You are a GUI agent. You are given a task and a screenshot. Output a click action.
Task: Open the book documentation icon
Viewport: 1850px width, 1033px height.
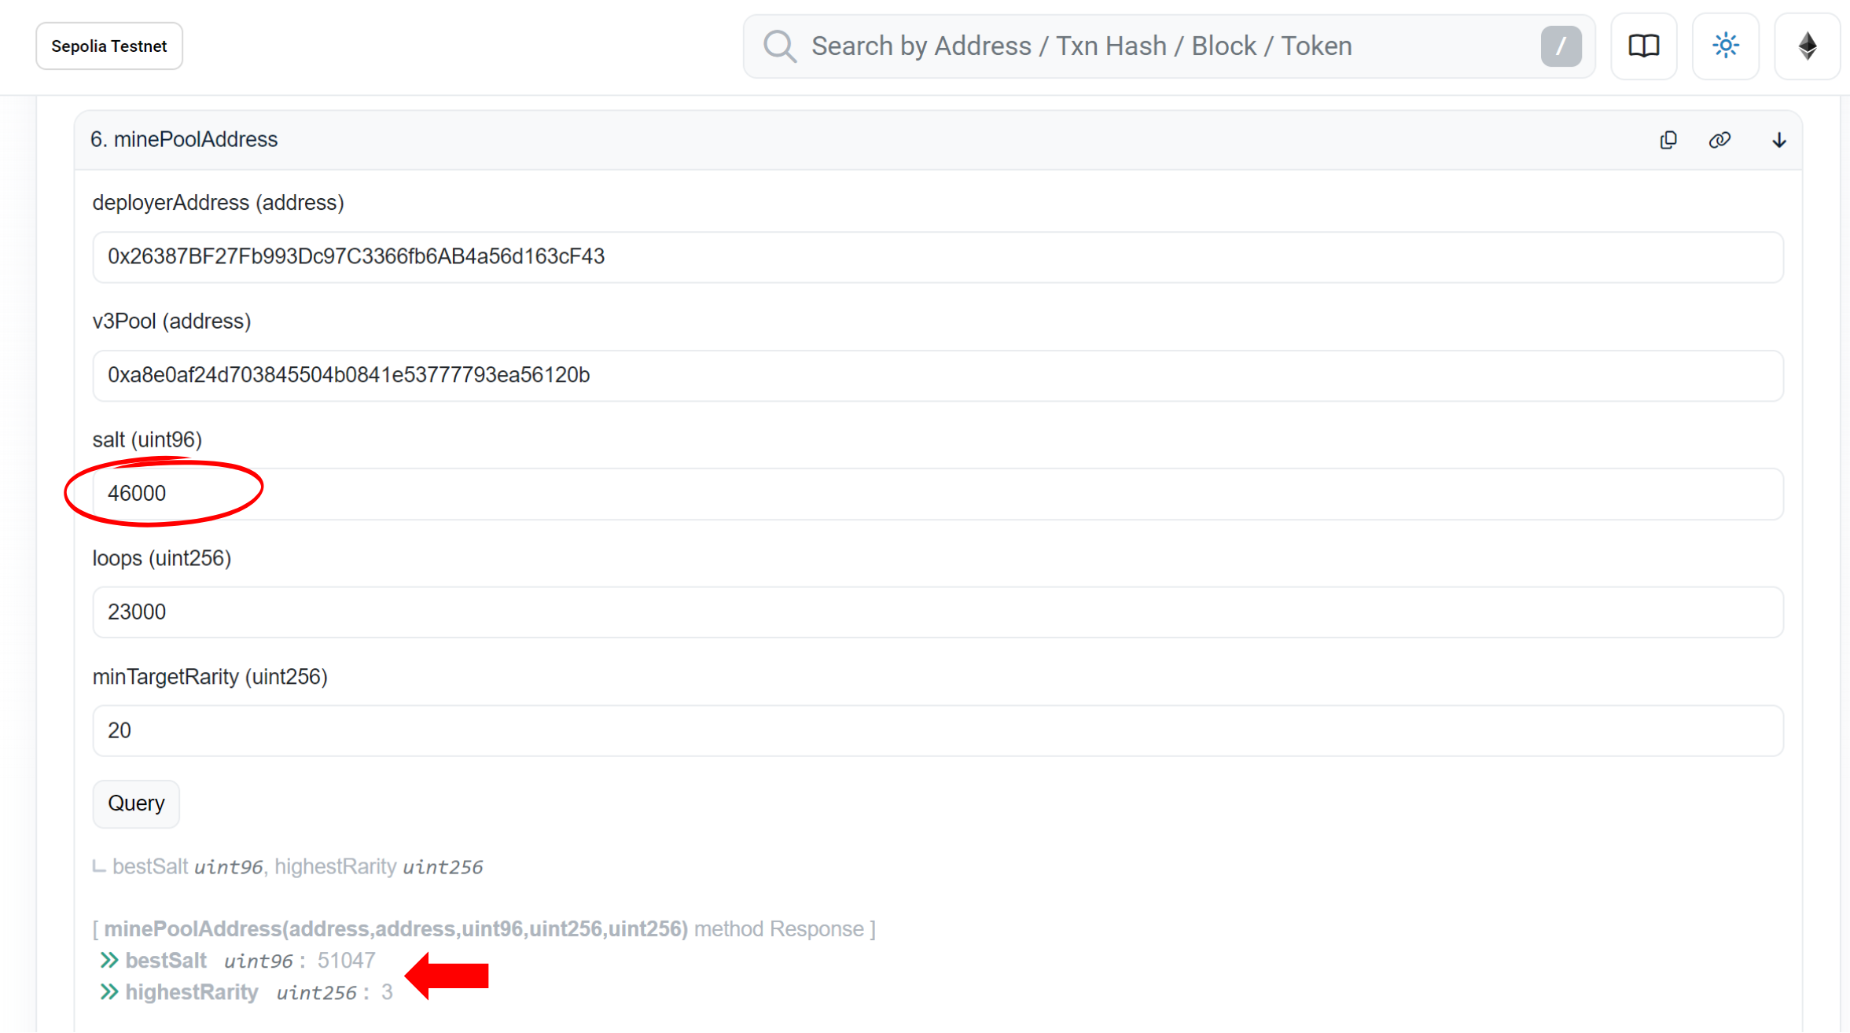(1643, 46)
